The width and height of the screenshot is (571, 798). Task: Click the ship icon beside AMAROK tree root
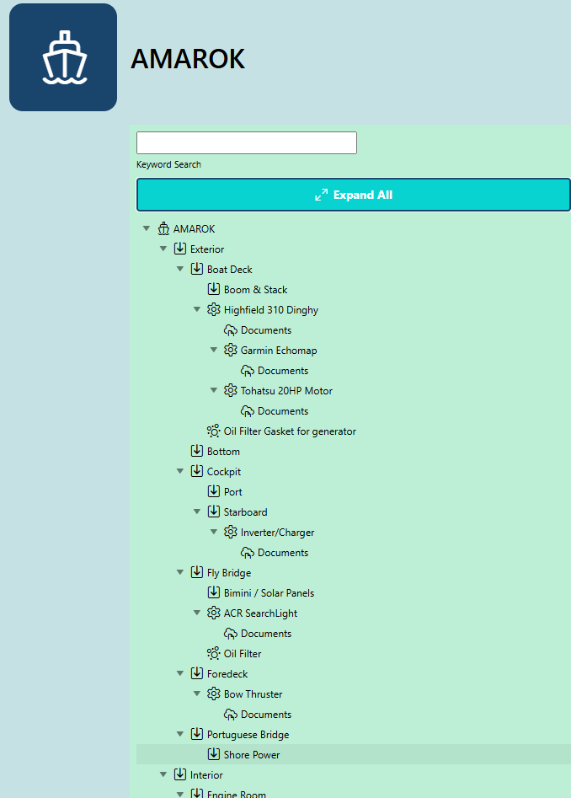tap(163, 229)
